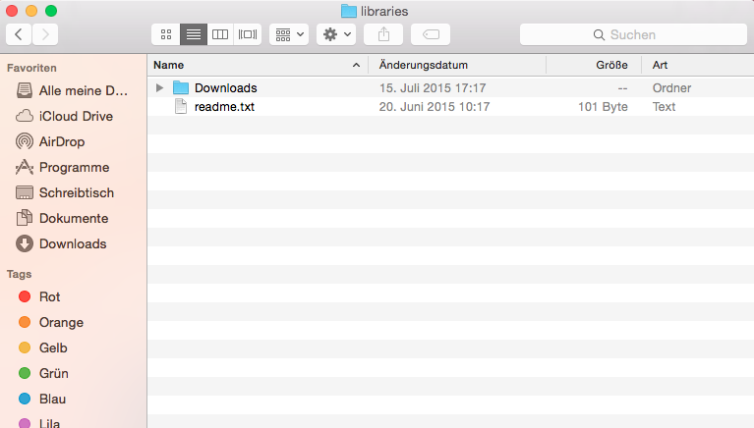Minimize window with the yellow button
Screen dimensions: 754x428
(x=31, y=11)
